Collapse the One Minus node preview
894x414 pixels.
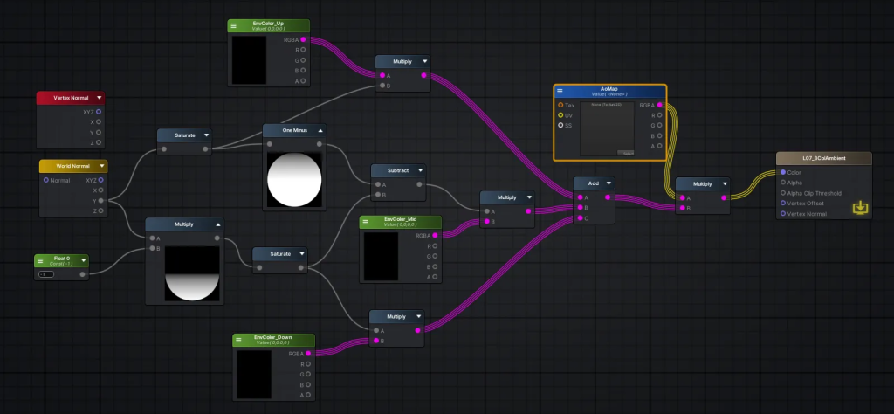click(320, 130)
